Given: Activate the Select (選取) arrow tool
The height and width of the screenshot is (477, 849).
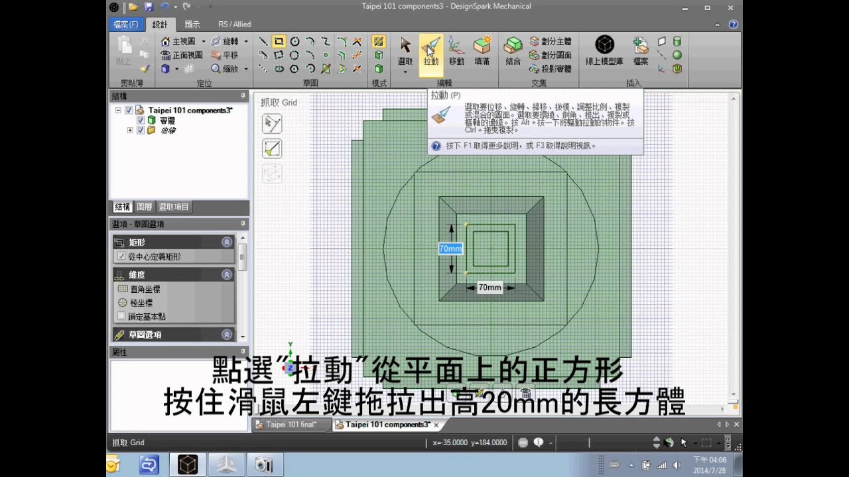Looking at the screenshot, I should coord(405,52).
